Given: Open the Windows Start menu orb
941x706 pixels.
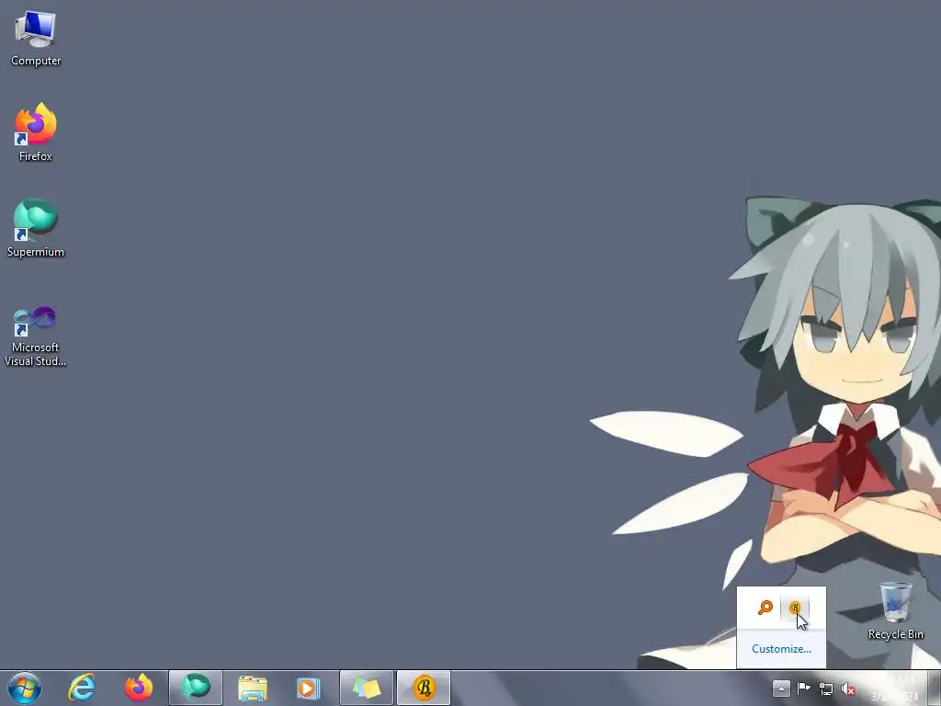Looking at the screenshot, I should [x=25, y=688].
